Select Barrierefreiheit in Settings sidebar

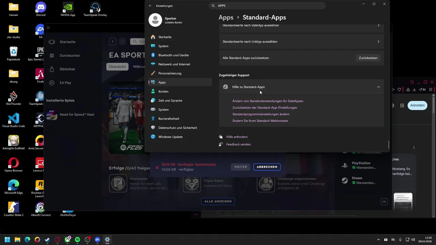point(180,119)
